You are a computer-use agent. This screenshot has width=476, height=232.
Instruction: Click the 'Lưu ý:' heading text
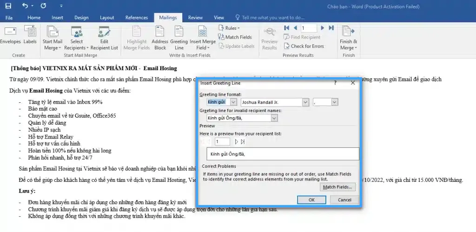(27, 191)
